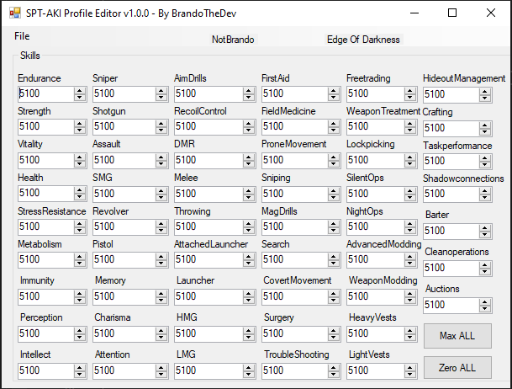Decrease Lockpicking value using down arrow

pos(409,164)
